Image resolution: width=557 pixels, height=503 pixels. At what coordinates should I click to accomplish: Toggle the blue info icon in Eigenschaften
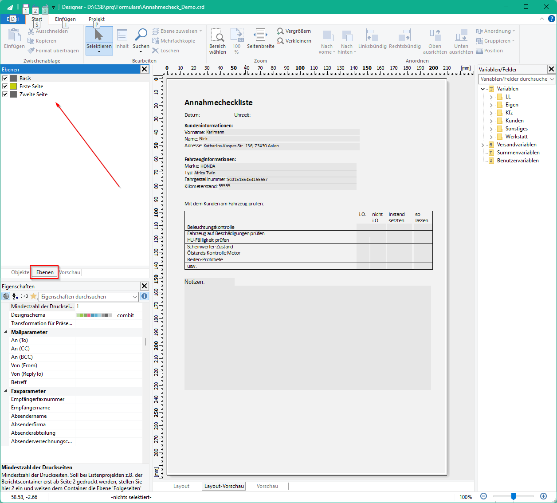pyautogui.click(x=144, y=296)
